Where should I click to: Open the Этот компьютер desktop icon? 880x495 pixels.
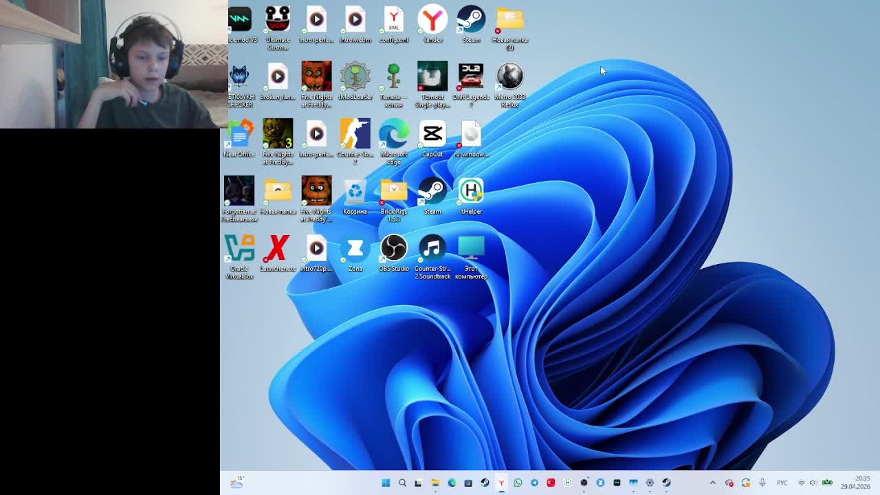coord(471,256)
